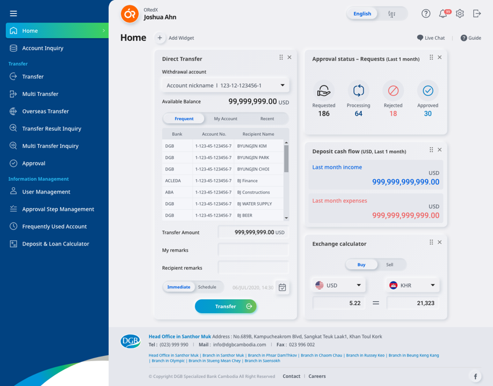Image resolution: width=493 pixels, height=386 pixels.
Task: Open the USD currency dropdown
Action: pyautogui.click(x=339, y=285)
